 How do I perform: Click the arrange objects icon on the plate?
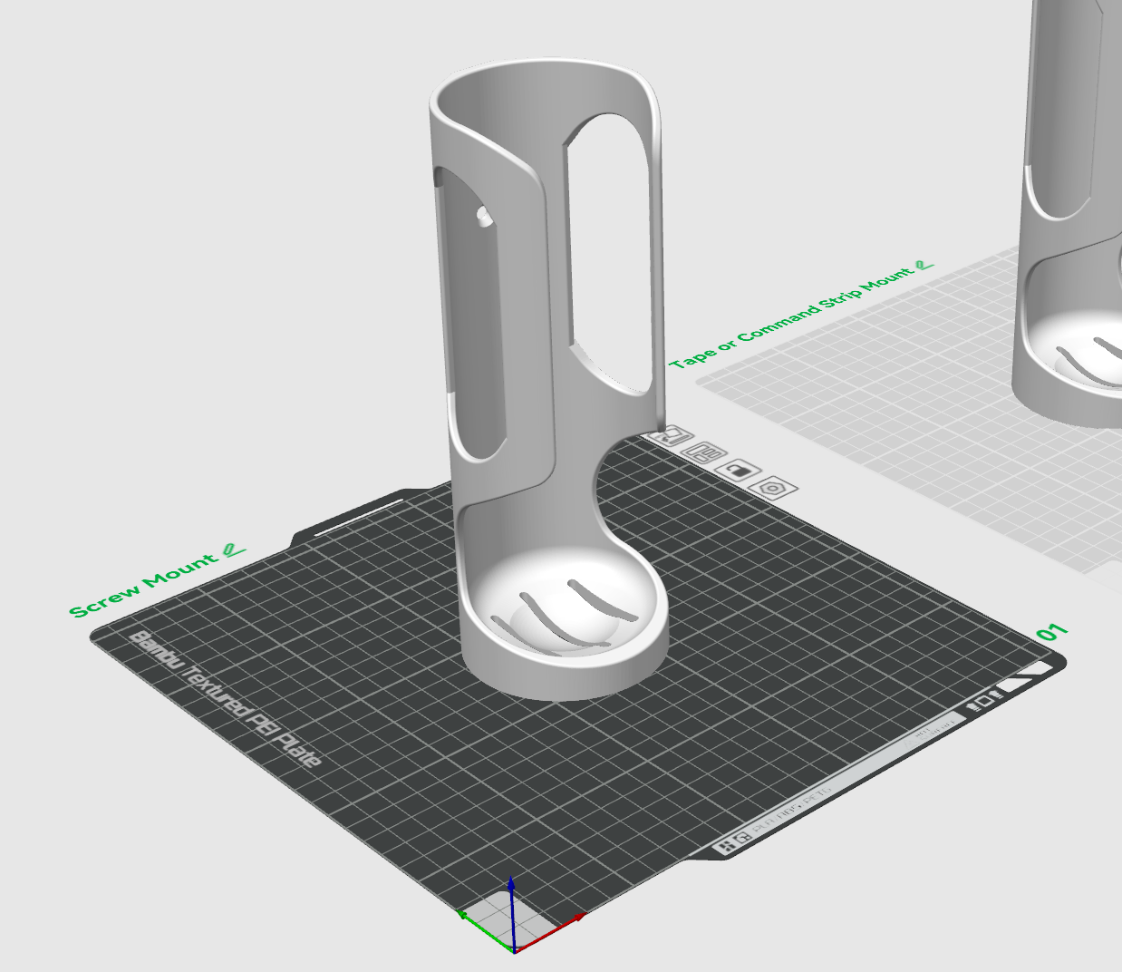(705, 452)
